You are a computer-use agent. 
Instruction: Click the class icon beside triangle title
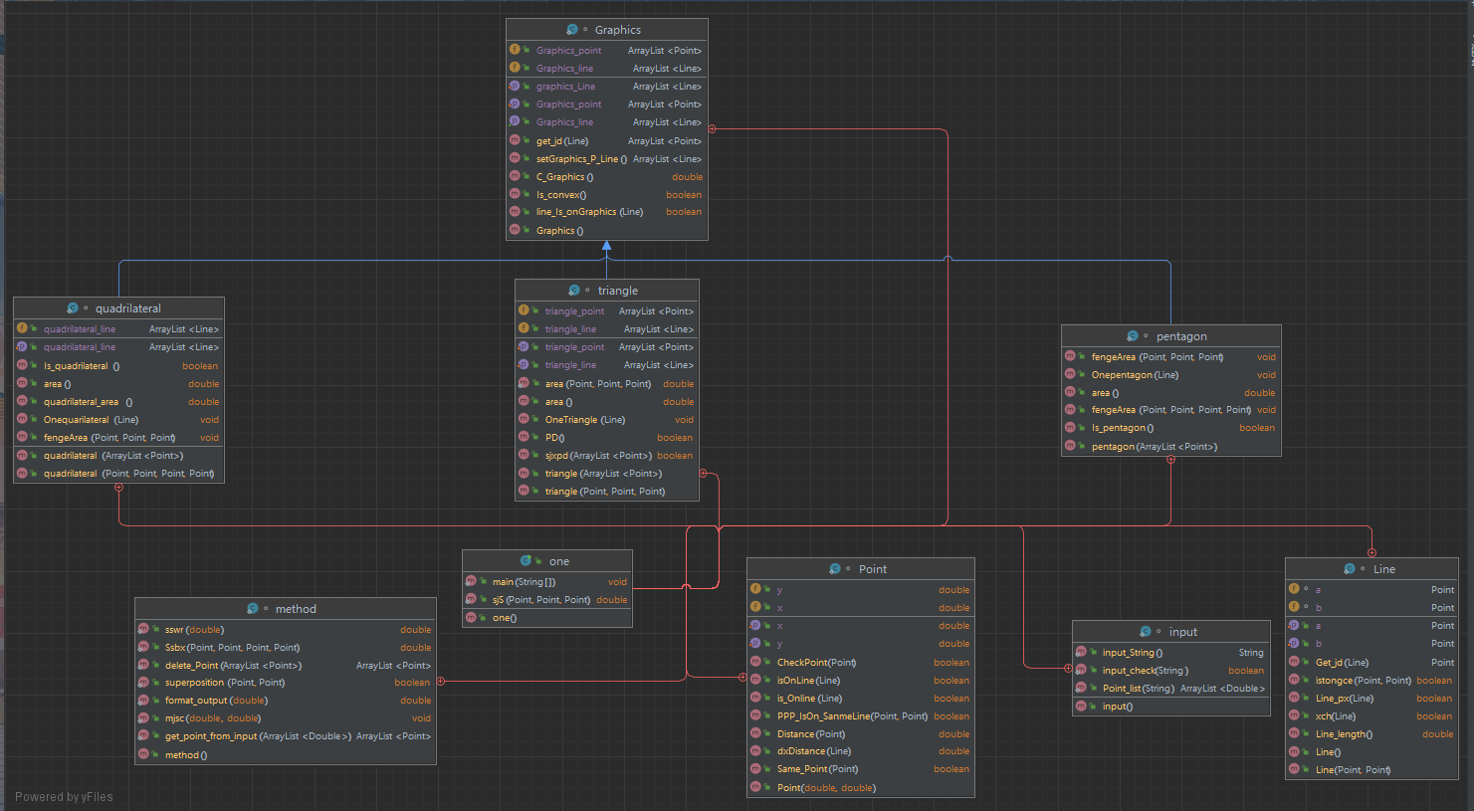(573, 291)
